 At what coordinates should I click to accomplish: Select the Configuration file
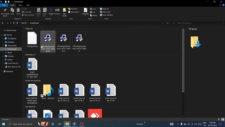click(x=32, y=40)
